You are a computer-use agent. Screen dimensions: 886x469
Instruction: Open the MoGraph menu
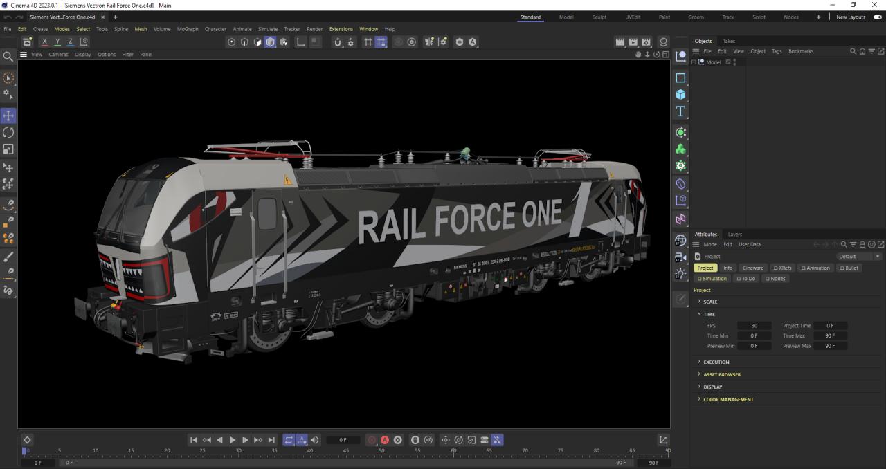[x=187, y=29]
